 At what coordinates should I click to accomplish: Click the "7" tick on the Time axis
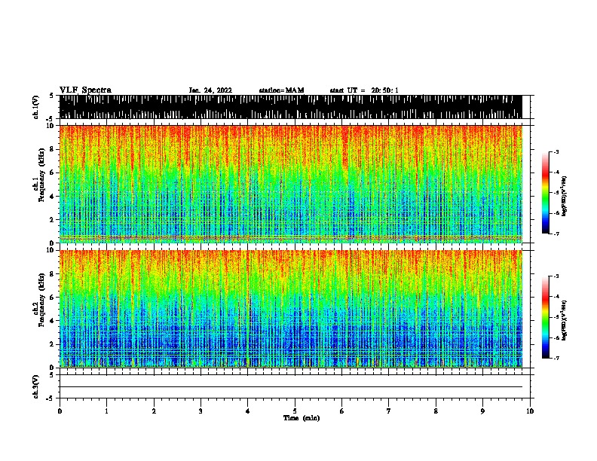389,411
